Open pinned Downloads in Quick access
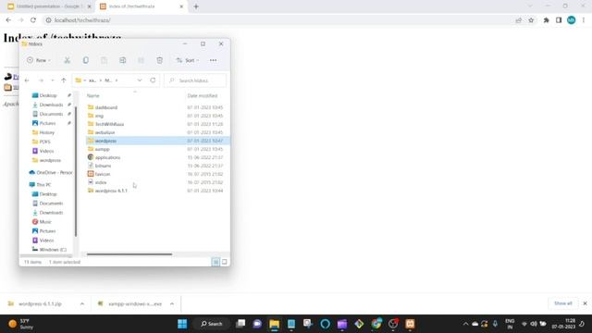This screenshot has height=333, width=592. 51,105
